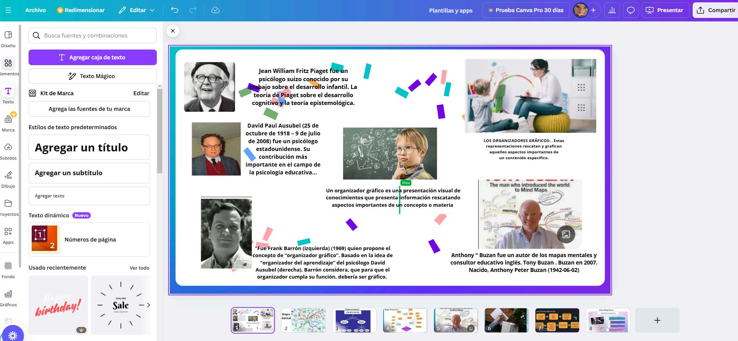
Task: Select page 6 thumbnail
Action: tap(506, 320)
